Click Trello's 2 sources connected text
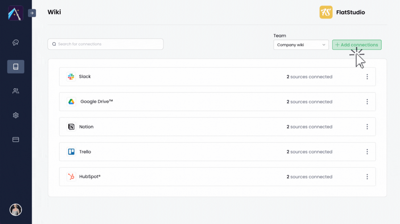 point(309,152)
